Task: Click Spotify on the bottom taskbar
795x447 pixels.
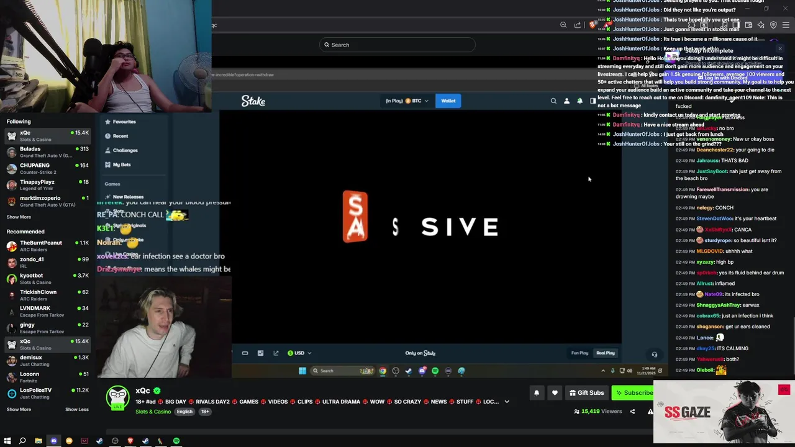Action: [176, 441]
